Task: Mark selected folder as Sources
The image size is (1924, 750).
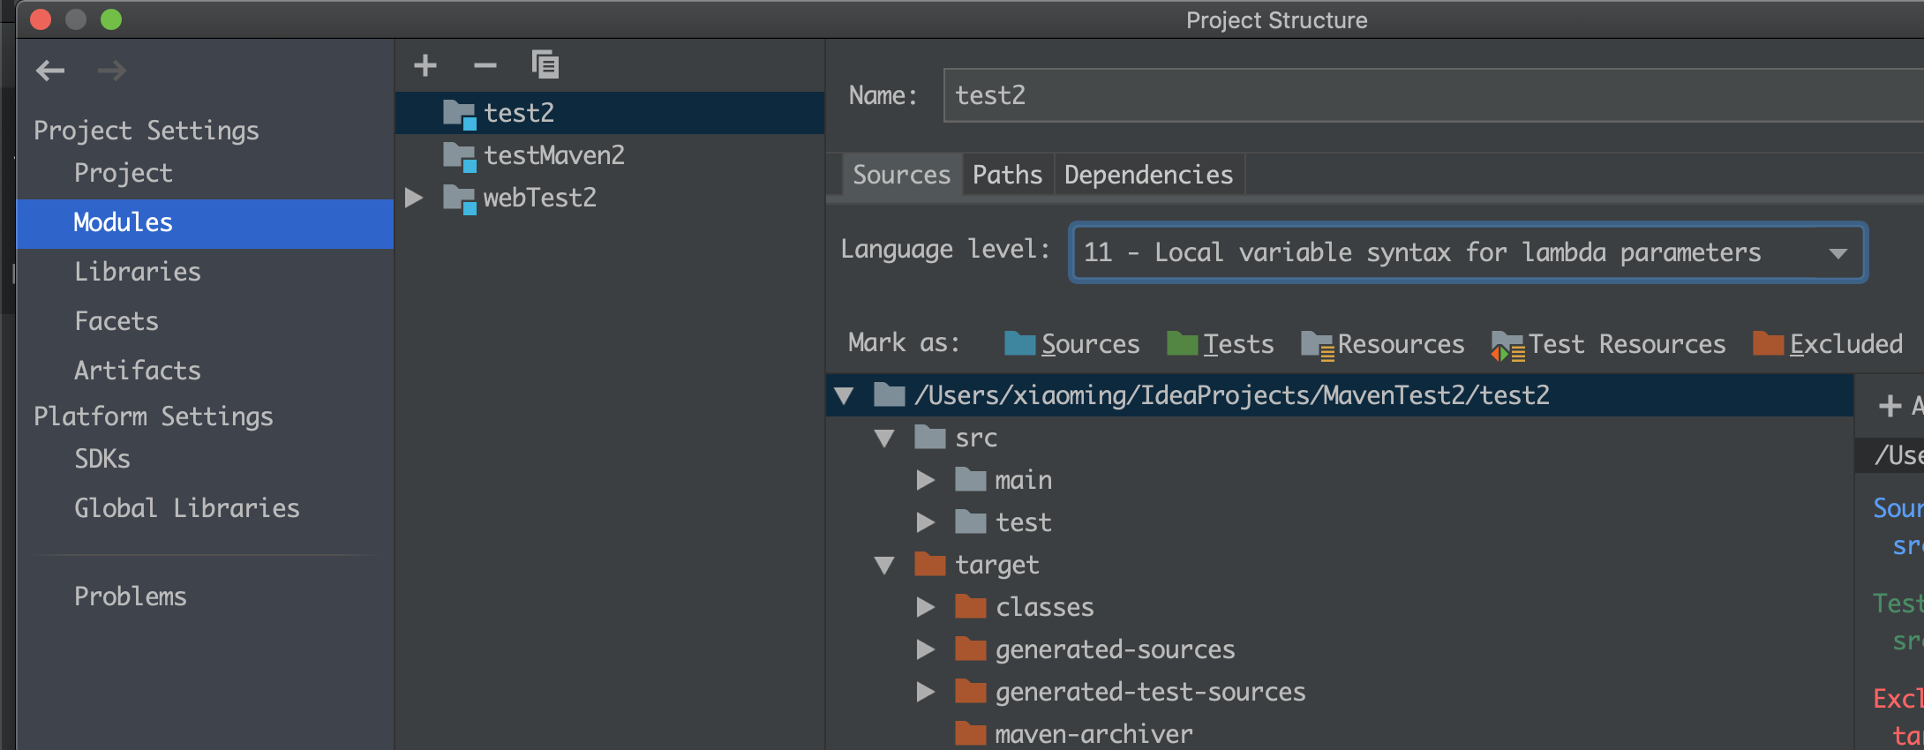Action: (x=1071, y=343)
